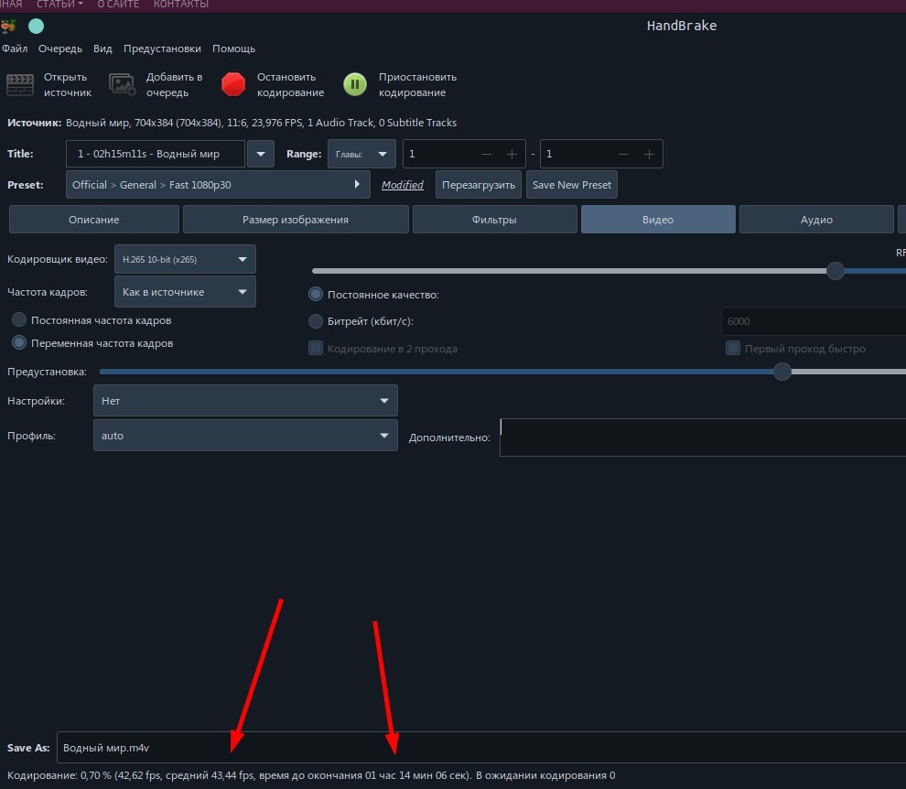Click the Title field Водный мир
The image size is (906, 789).
(x=156, y=154)
